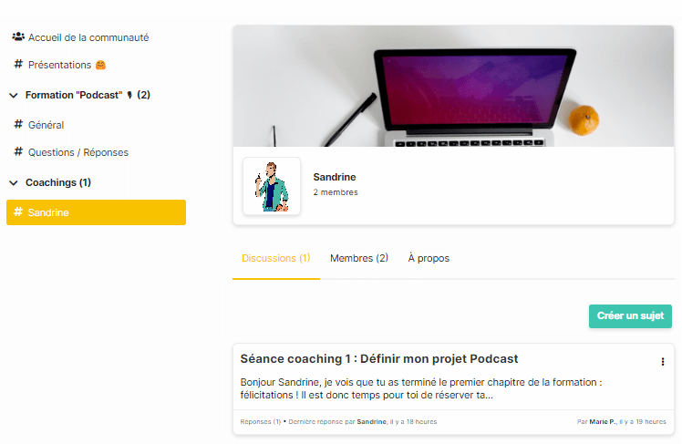Click the hash icon beside Général
Screen dimensions: 682x444
pos(18,125)
